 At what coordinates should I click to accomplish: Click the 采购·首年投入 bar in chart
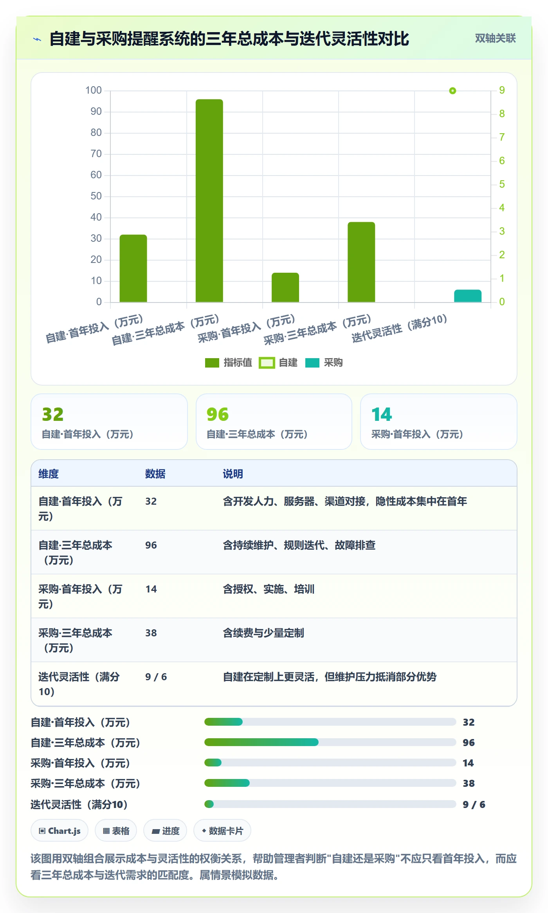pos(285,287)
